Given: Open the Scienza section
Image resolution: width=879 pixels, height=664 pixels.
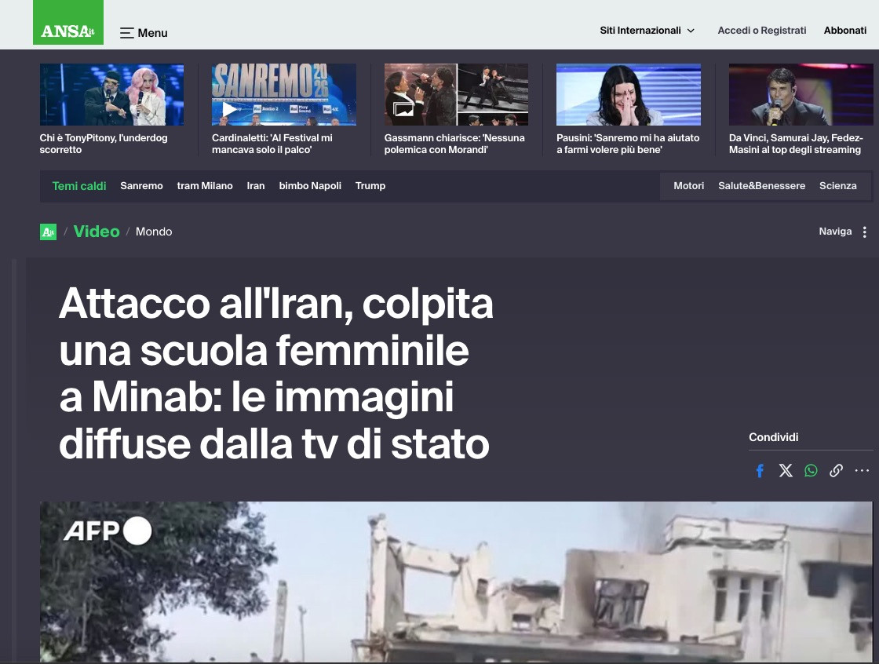Looking at the screenshot, I should pyautogui.click(x=837, y=186).
